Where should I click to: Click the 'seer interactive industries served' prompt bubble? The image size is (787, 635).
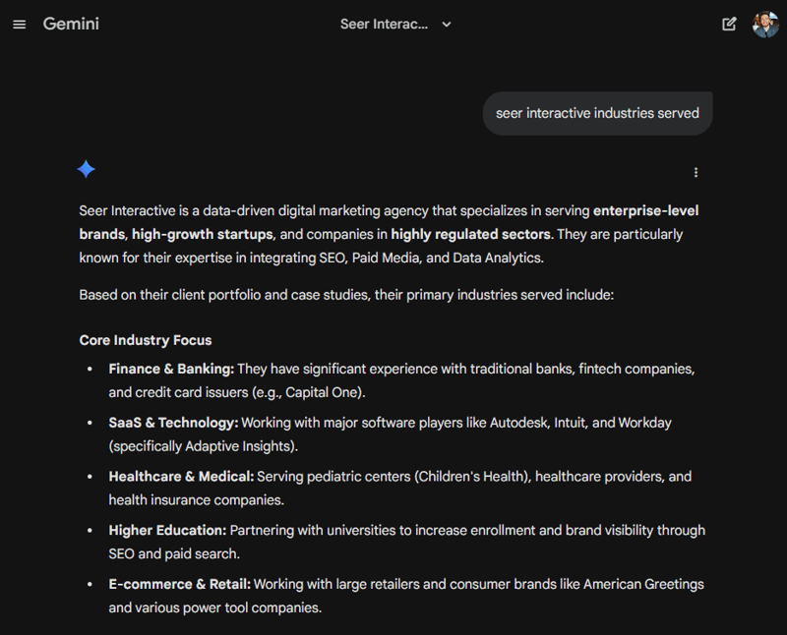pos(597,114)
